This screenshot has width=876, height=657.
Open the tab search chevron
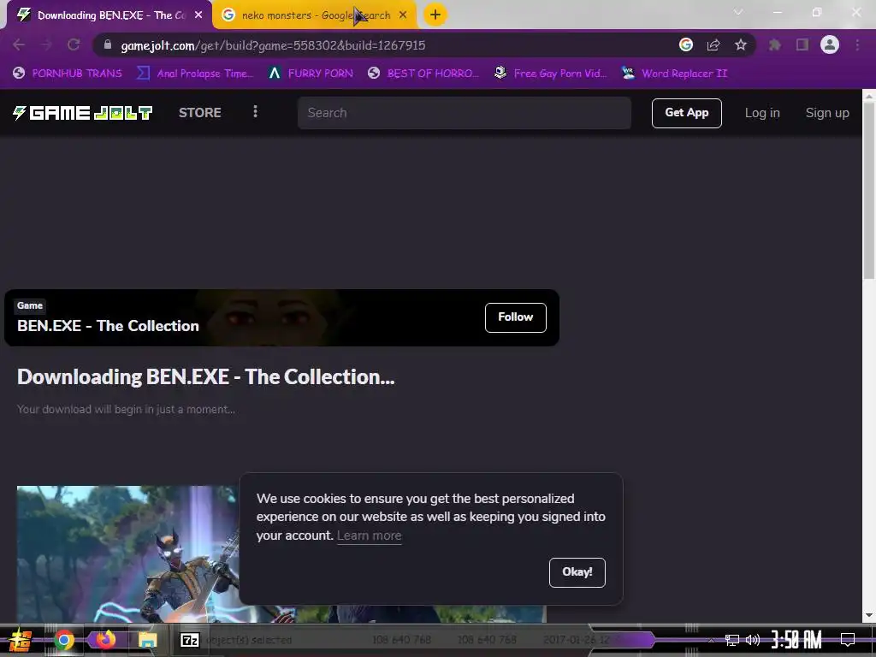pos(738,12)
